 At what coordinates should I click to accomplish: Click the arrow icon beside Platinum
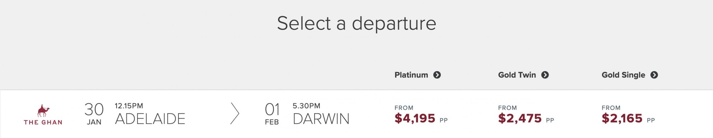[x=437, y=75]
